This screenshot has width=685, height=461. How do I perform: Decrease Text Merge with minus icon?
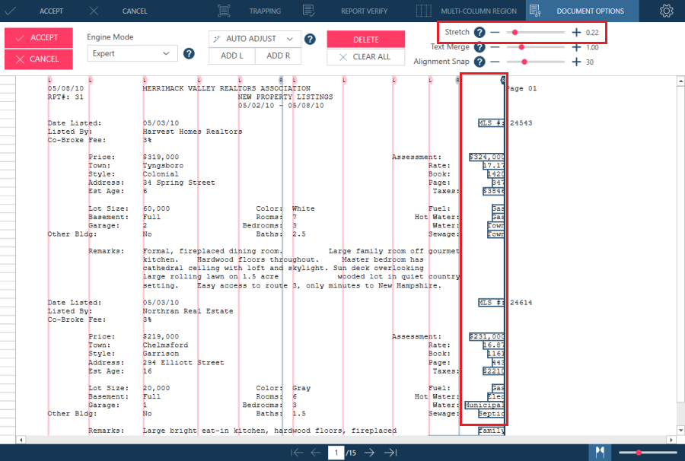pyautogui.click(x=495, y=47)
